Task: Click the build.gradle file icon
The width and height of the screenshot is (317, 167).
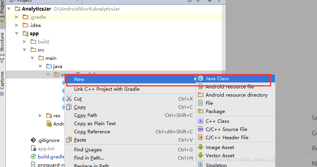Action: coord(33,156)
